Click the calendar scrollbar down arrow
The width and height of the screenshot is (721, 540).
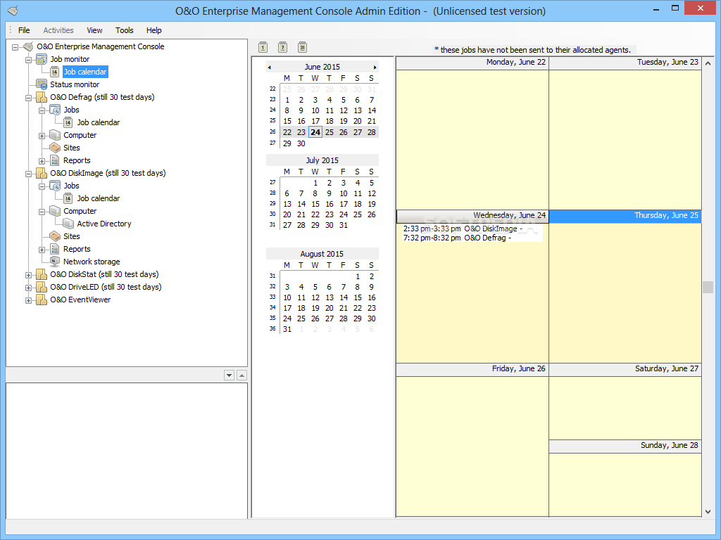(708, 512)
